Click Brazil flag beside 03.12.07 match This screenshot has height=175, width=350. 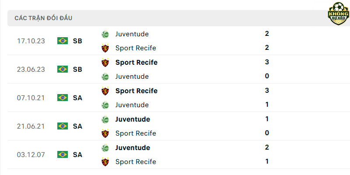tap(63, 154)
